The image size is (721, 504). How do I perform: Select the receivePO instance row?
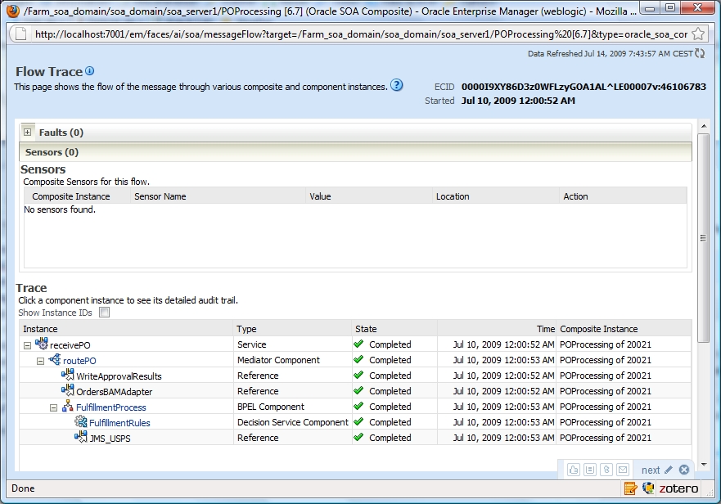(x=355, y=344)
